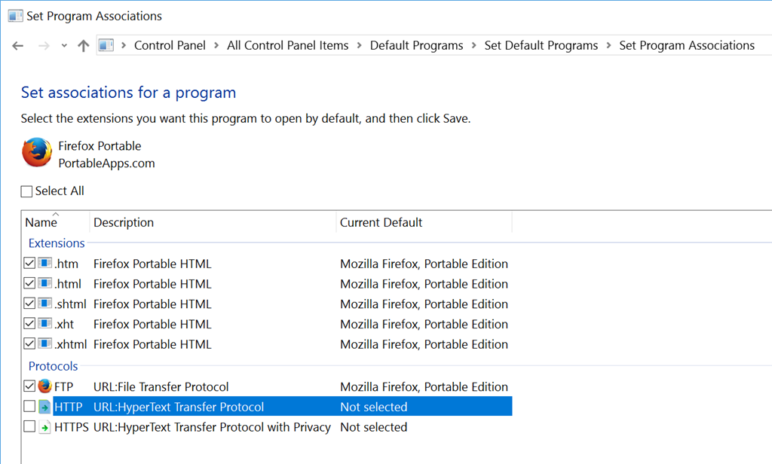Click URL:File Transfer Protocol description

coord(161,386)
